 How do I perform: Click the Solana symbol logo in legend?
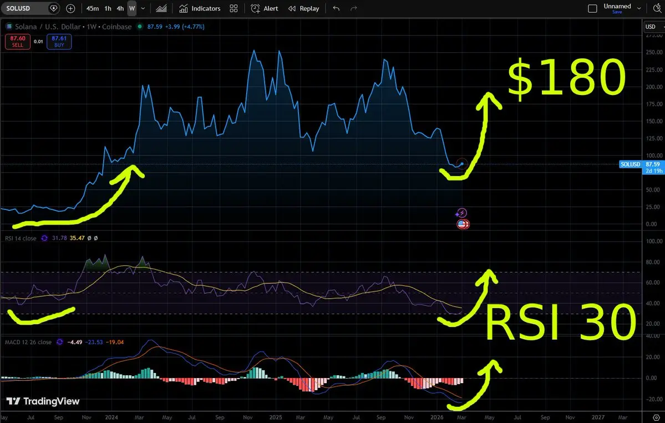9,26
